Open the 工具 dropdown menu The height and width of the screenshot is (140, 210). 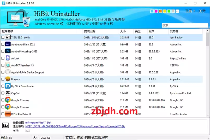[190, 11]
